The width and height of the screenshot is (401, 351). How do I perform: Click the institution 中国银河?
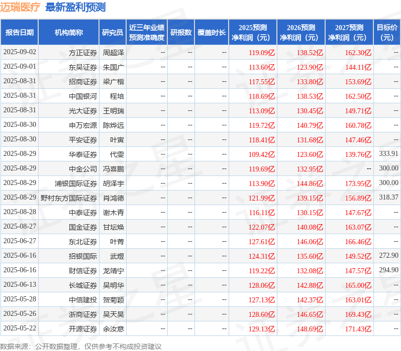click(83, 96)
